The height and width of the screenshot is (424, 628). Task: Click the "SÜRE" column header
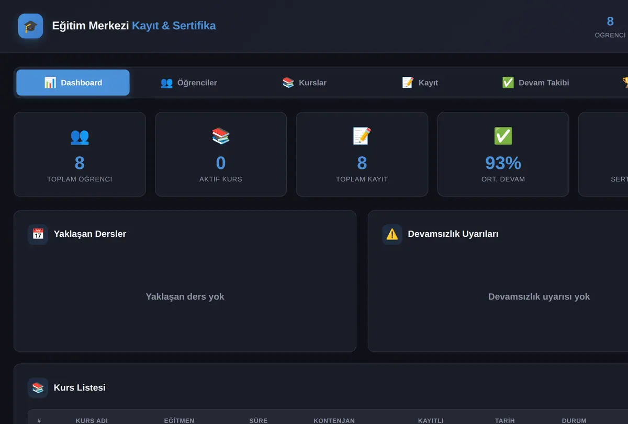point(259,421)
